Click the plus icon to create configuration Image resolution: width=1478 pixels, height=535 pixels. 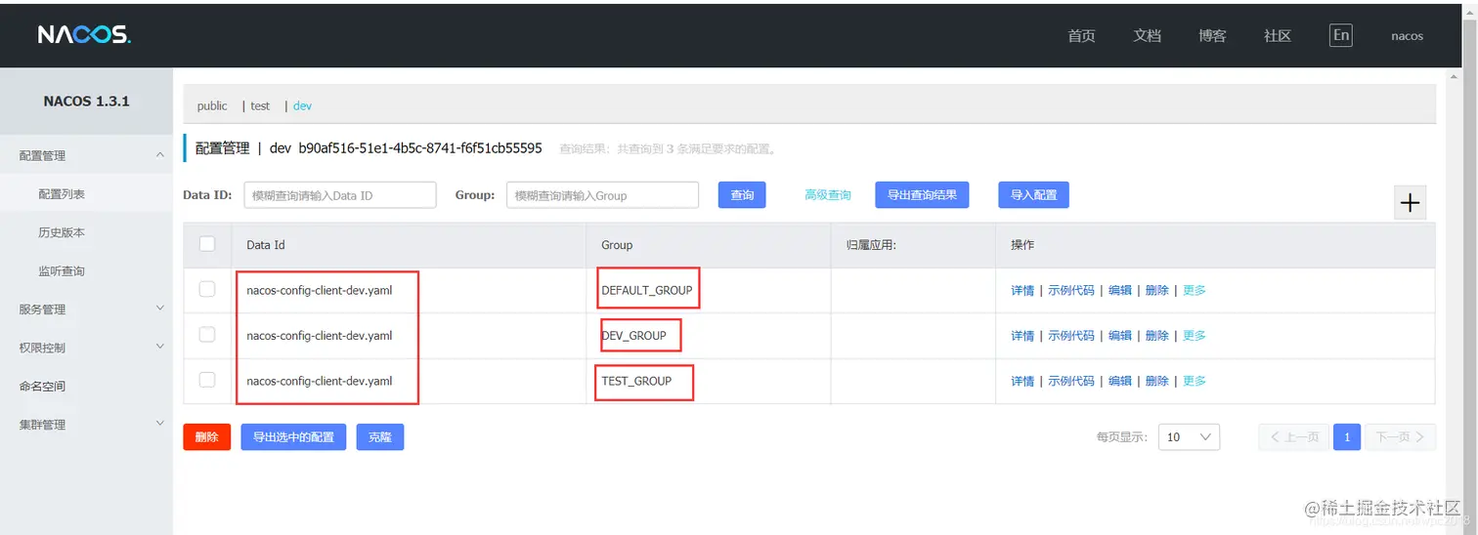1410,202
